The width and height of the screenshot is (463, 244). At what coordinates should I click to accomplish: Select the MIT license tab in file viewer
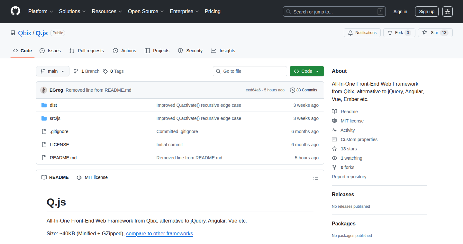[92, 177]
